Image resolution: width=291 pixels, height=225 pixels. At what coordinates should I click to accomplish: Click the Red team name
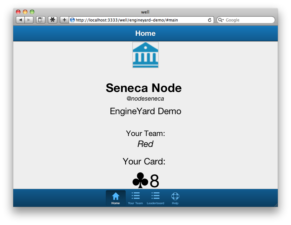(145, 144)
